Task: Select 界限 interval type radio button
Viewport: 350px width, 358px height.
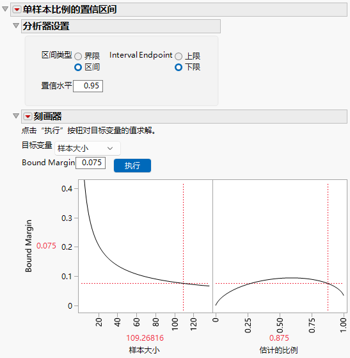Action: 78,56
